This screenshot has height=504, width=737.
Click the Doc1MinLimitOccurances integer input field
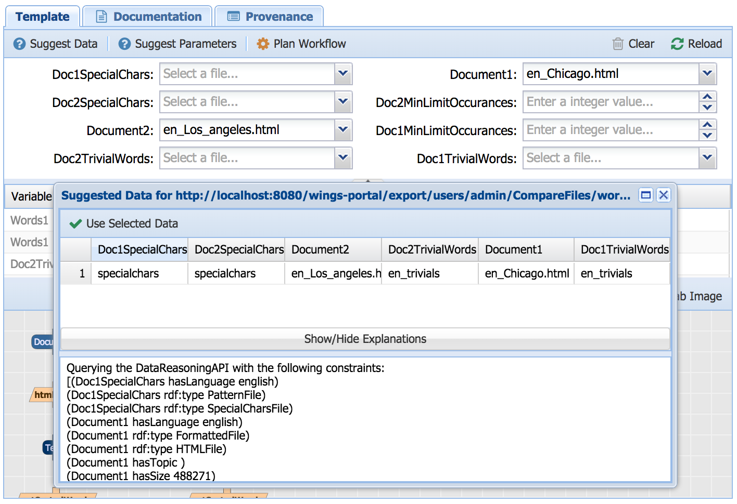[x=611, y=130]
